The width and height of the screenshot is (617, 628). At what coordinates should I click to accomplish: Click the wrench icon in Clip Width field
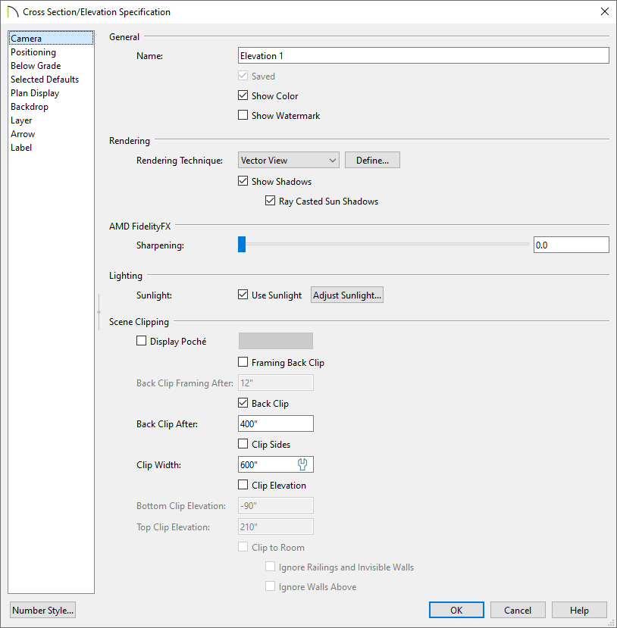coord(302,464)
